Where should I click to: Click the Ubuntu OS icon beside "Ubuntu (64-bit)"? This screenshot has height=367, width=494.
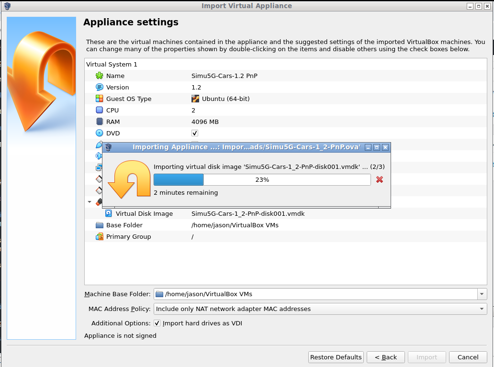point(195,99)
